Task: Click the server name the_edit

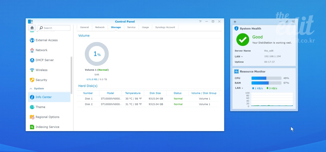Action: click(269, 51)
